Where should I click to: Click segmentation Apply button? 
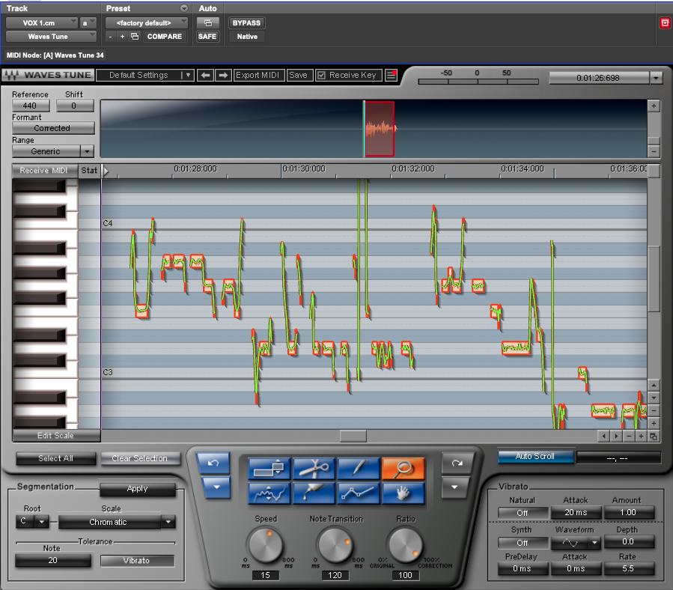pos(137,489)
